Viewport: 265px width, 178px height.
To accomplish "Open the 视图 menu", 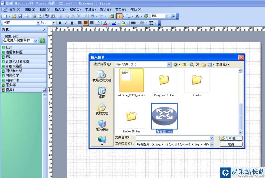I will [45, 10].
